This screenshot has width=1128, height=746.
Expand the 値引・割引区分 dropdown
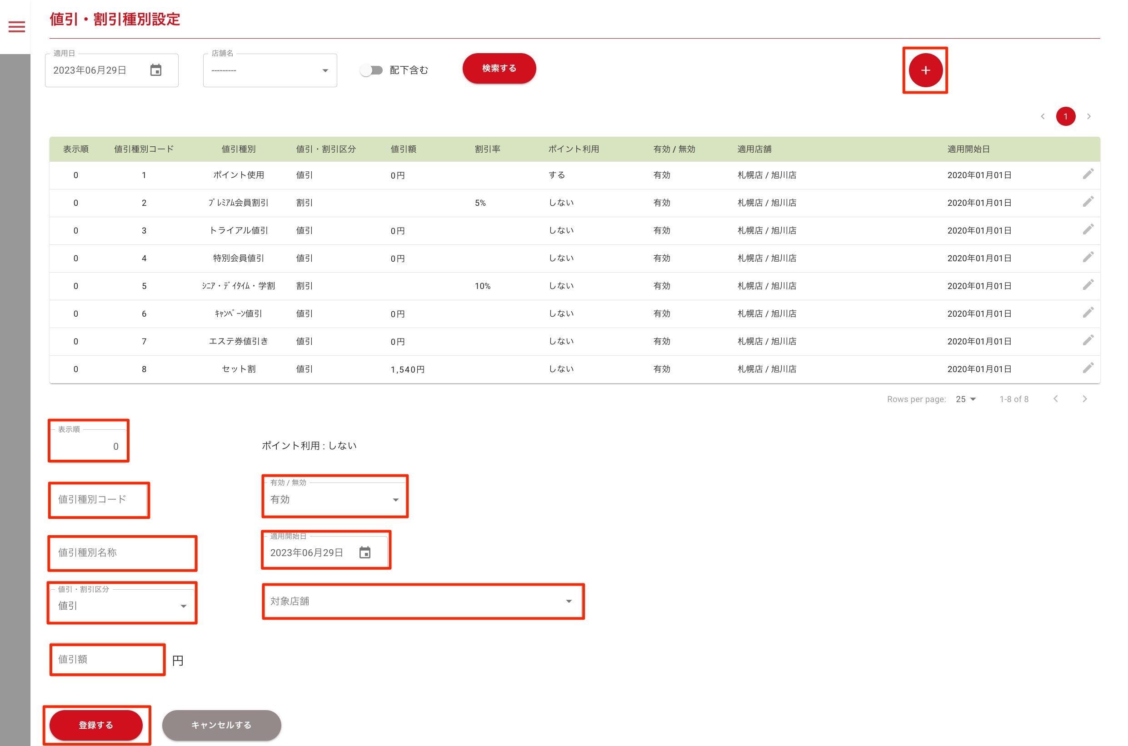pos(122,606)
